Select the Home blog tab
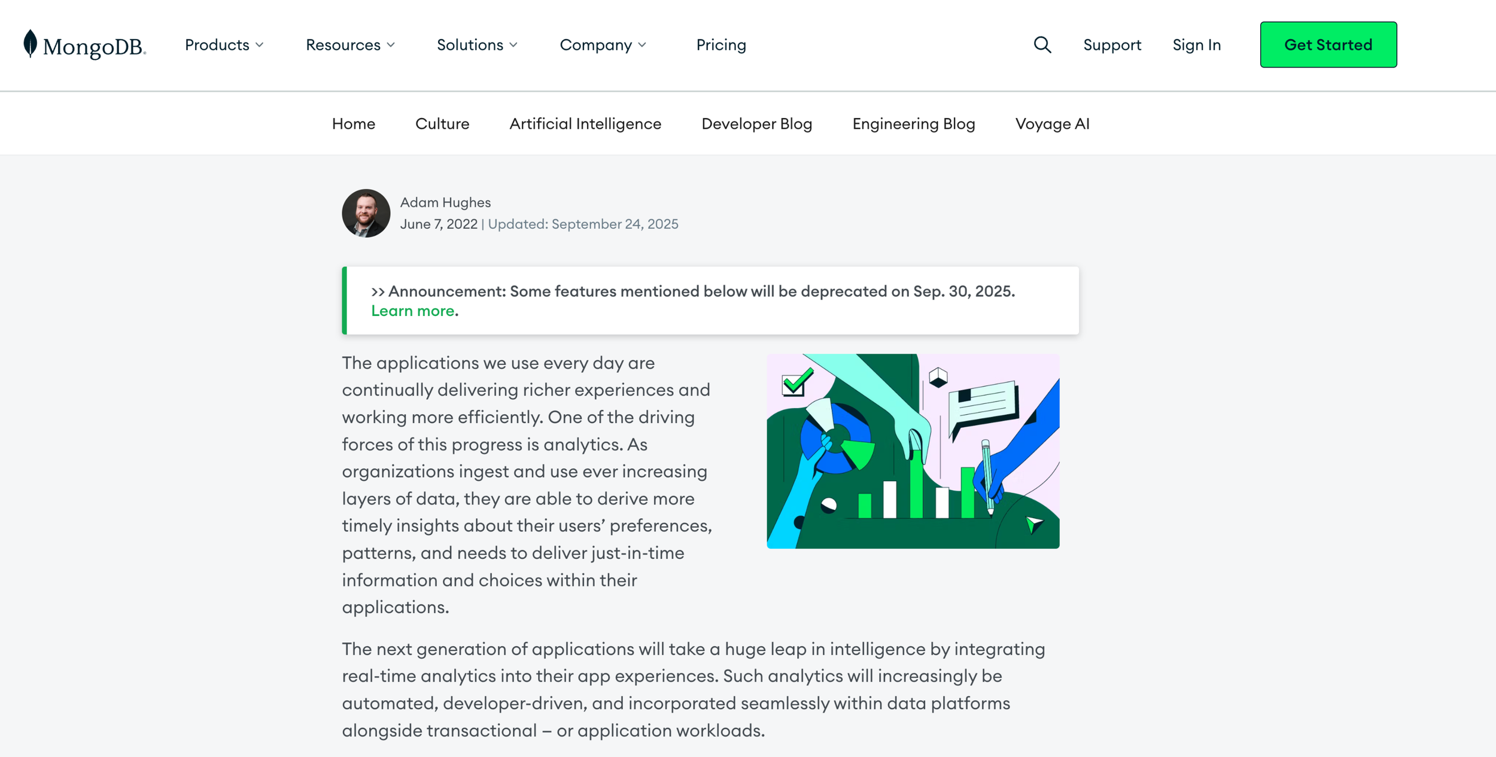 coord(354,124)
